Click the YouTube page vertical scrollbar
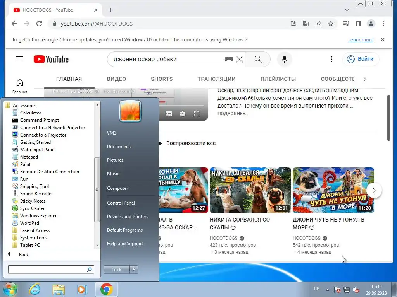Viewport: 397px width, 297px height. pyautogui.click(x=389, y=118)
